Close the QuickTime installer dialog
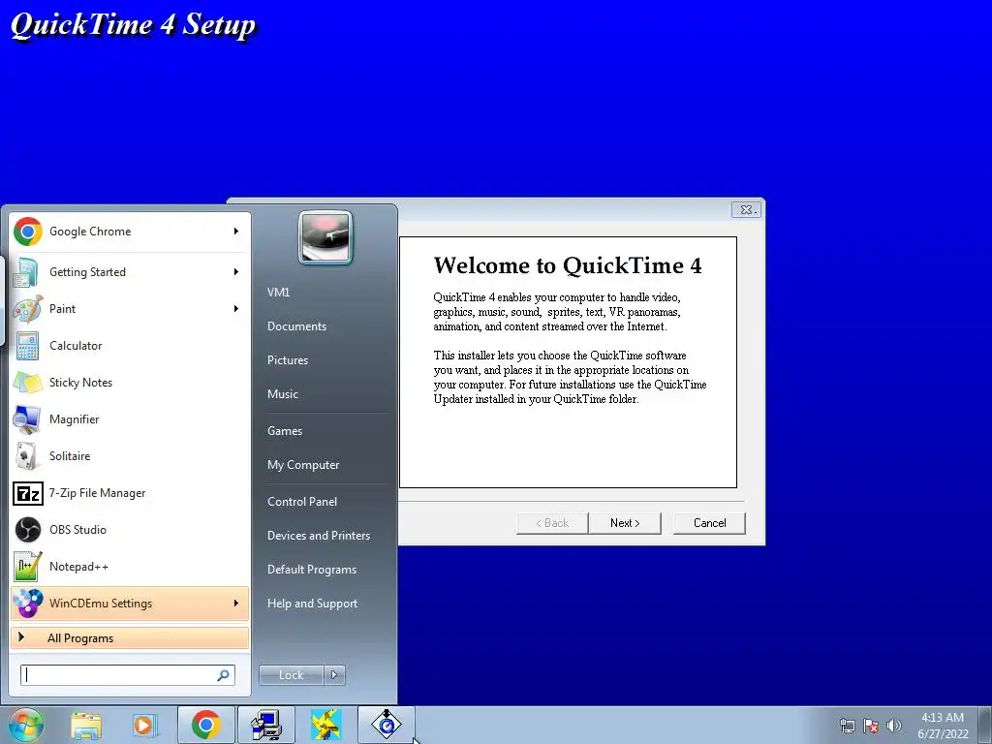Viewport: 992px width, 744px height. pos(747,209)
